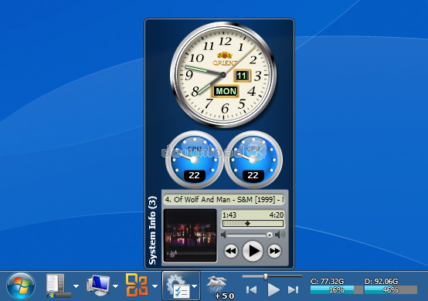The image size is (428, 301).
Task: Skip forward with round fast-forward button
Action: click(274, 251)
